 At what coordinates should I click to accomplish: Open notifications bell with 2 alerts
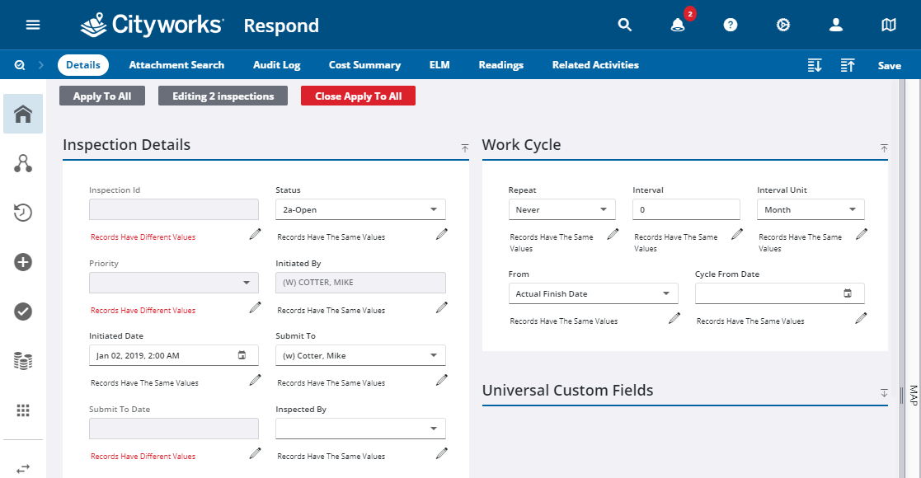678,25
